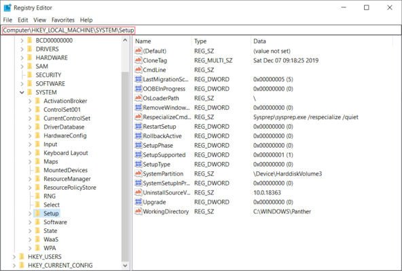Click the UninstallSourceV... string icon

[139, 192]
